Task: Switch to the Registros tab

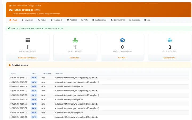Action: [134, 20]
